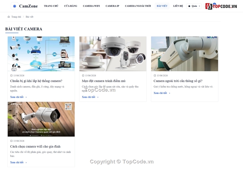This screenshot has height=170, width=243.
Task: Open thumbnail of blind spot camera article
Action: pos(113,54)
